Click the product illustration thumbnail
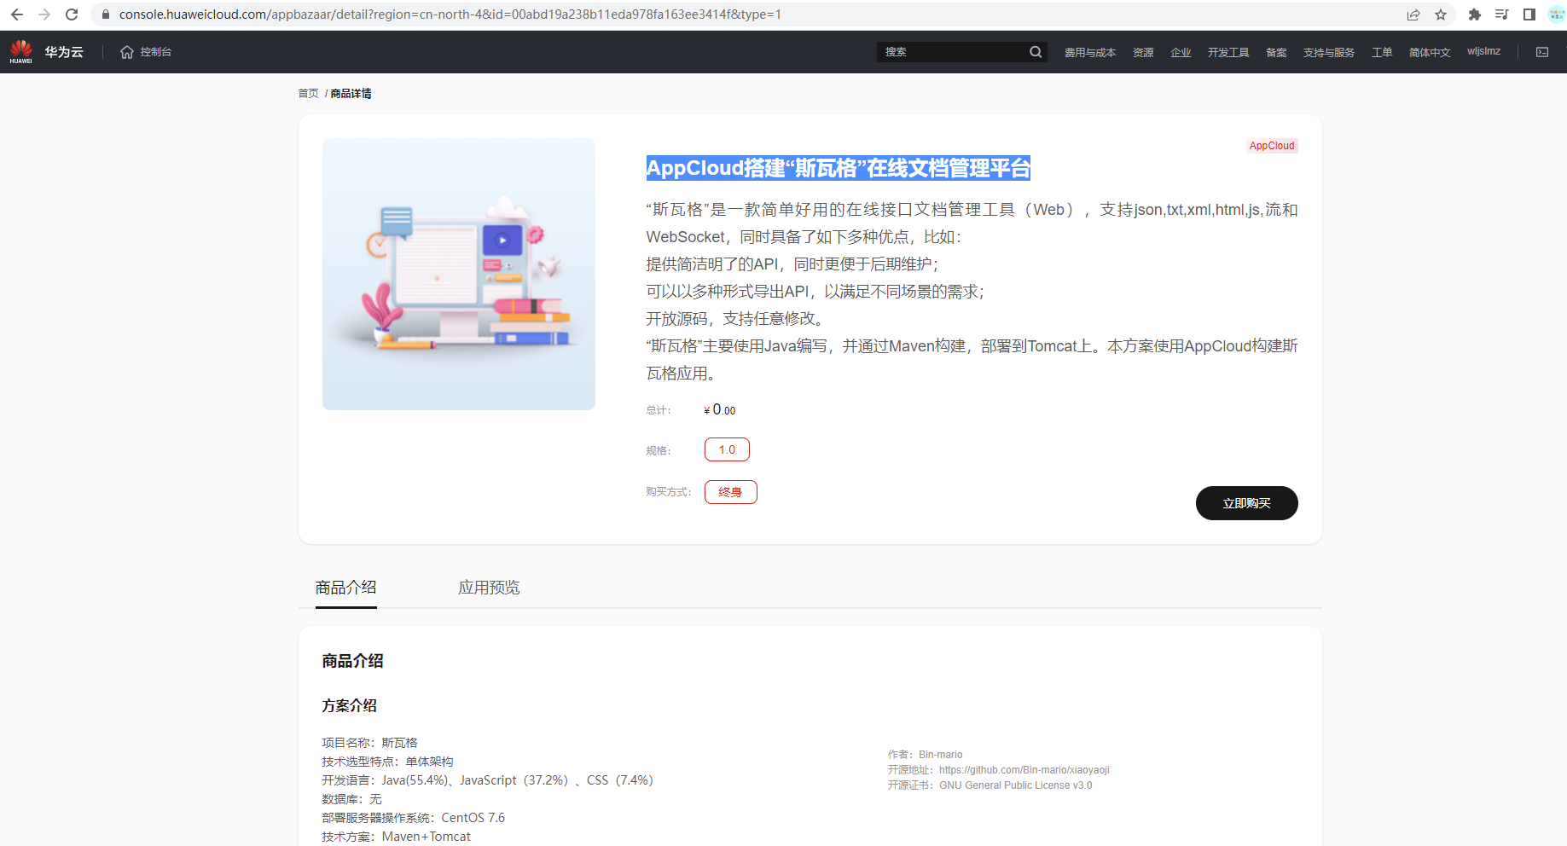Screen dimensions: 1567x846 tap(459, 274)
